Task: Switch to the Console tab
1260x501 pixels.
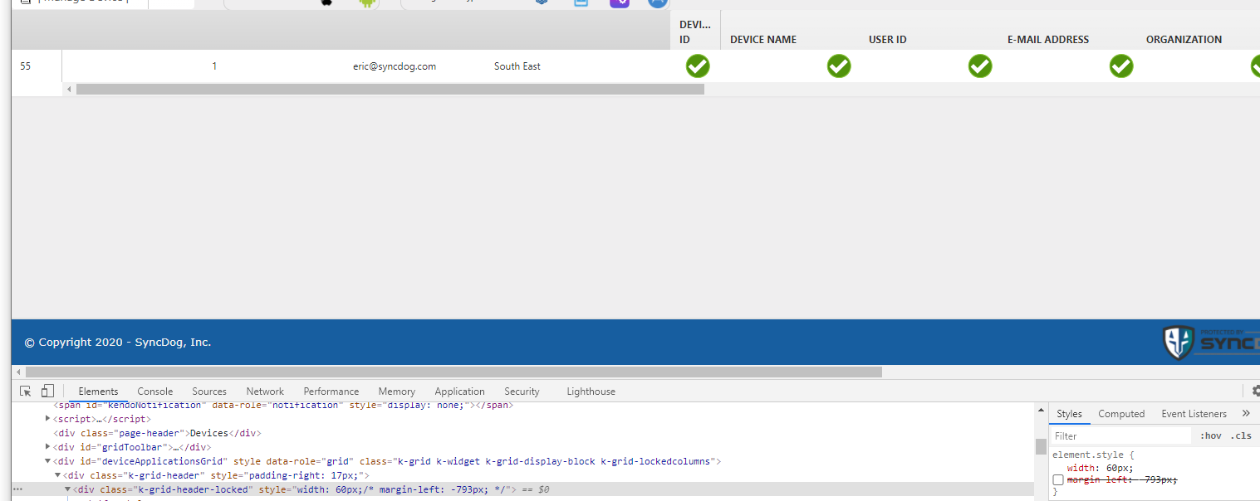Action: (154, 392)
